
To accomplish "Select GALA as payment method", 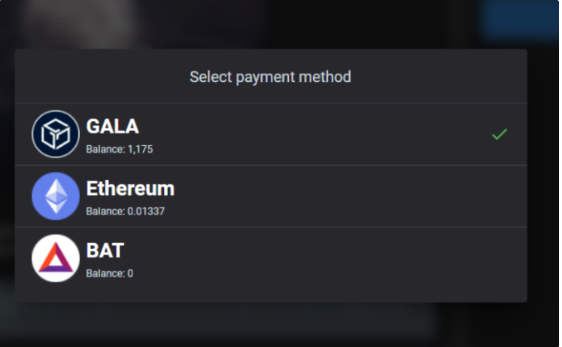I will coord(271,134).
